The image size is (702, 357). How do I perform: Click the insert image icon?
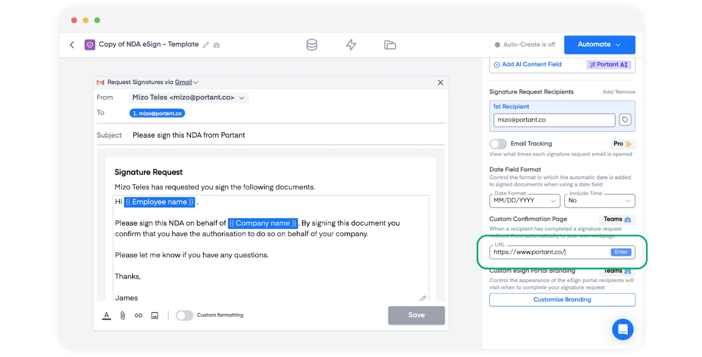pos(154,315)
